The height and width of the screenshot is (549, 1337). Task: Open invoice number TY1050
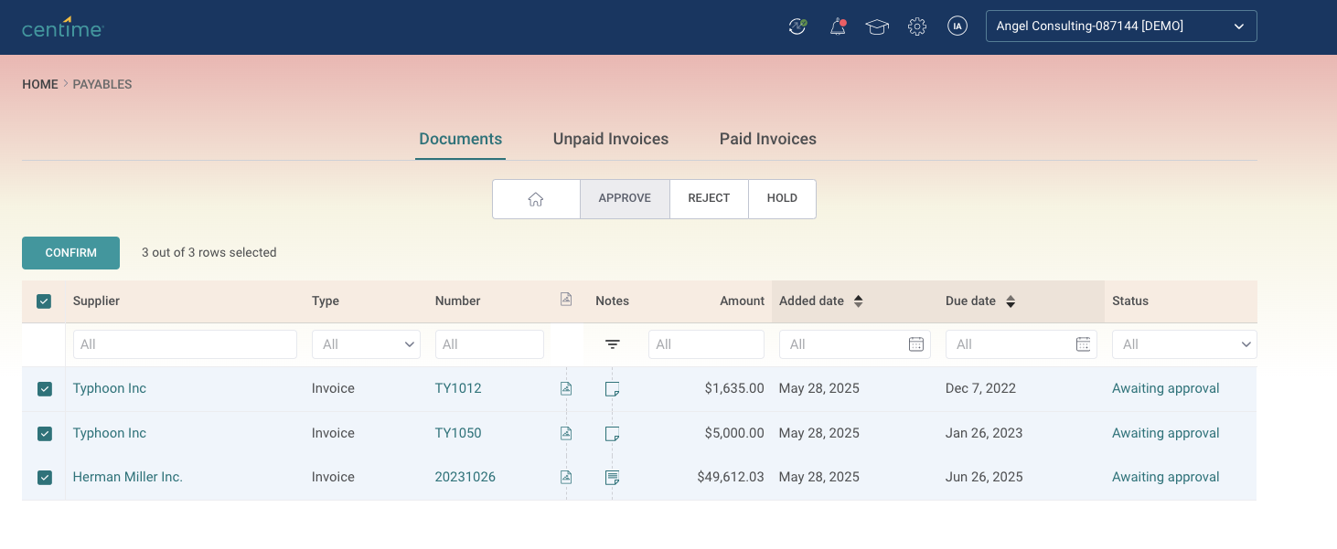[458, 433]
